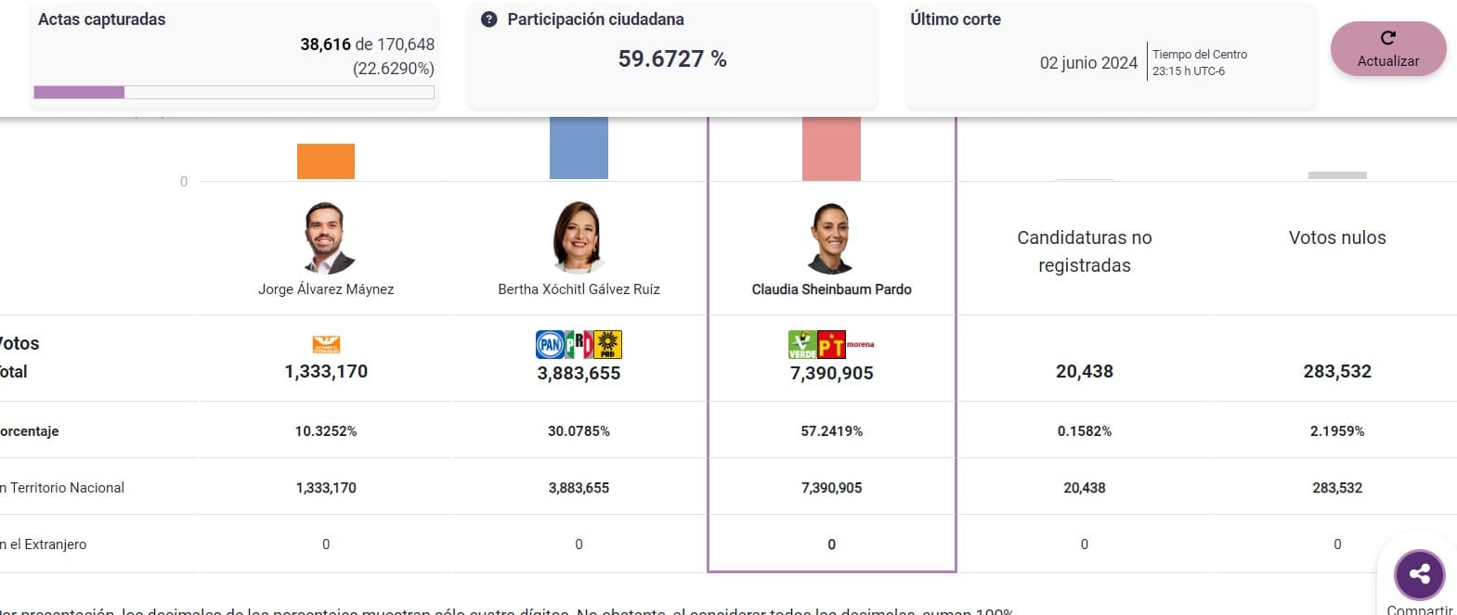Image resolution: width=1457 pixels, height=615 pixels.
Task: Click the Verde party logo
Action: click(802, 345)
